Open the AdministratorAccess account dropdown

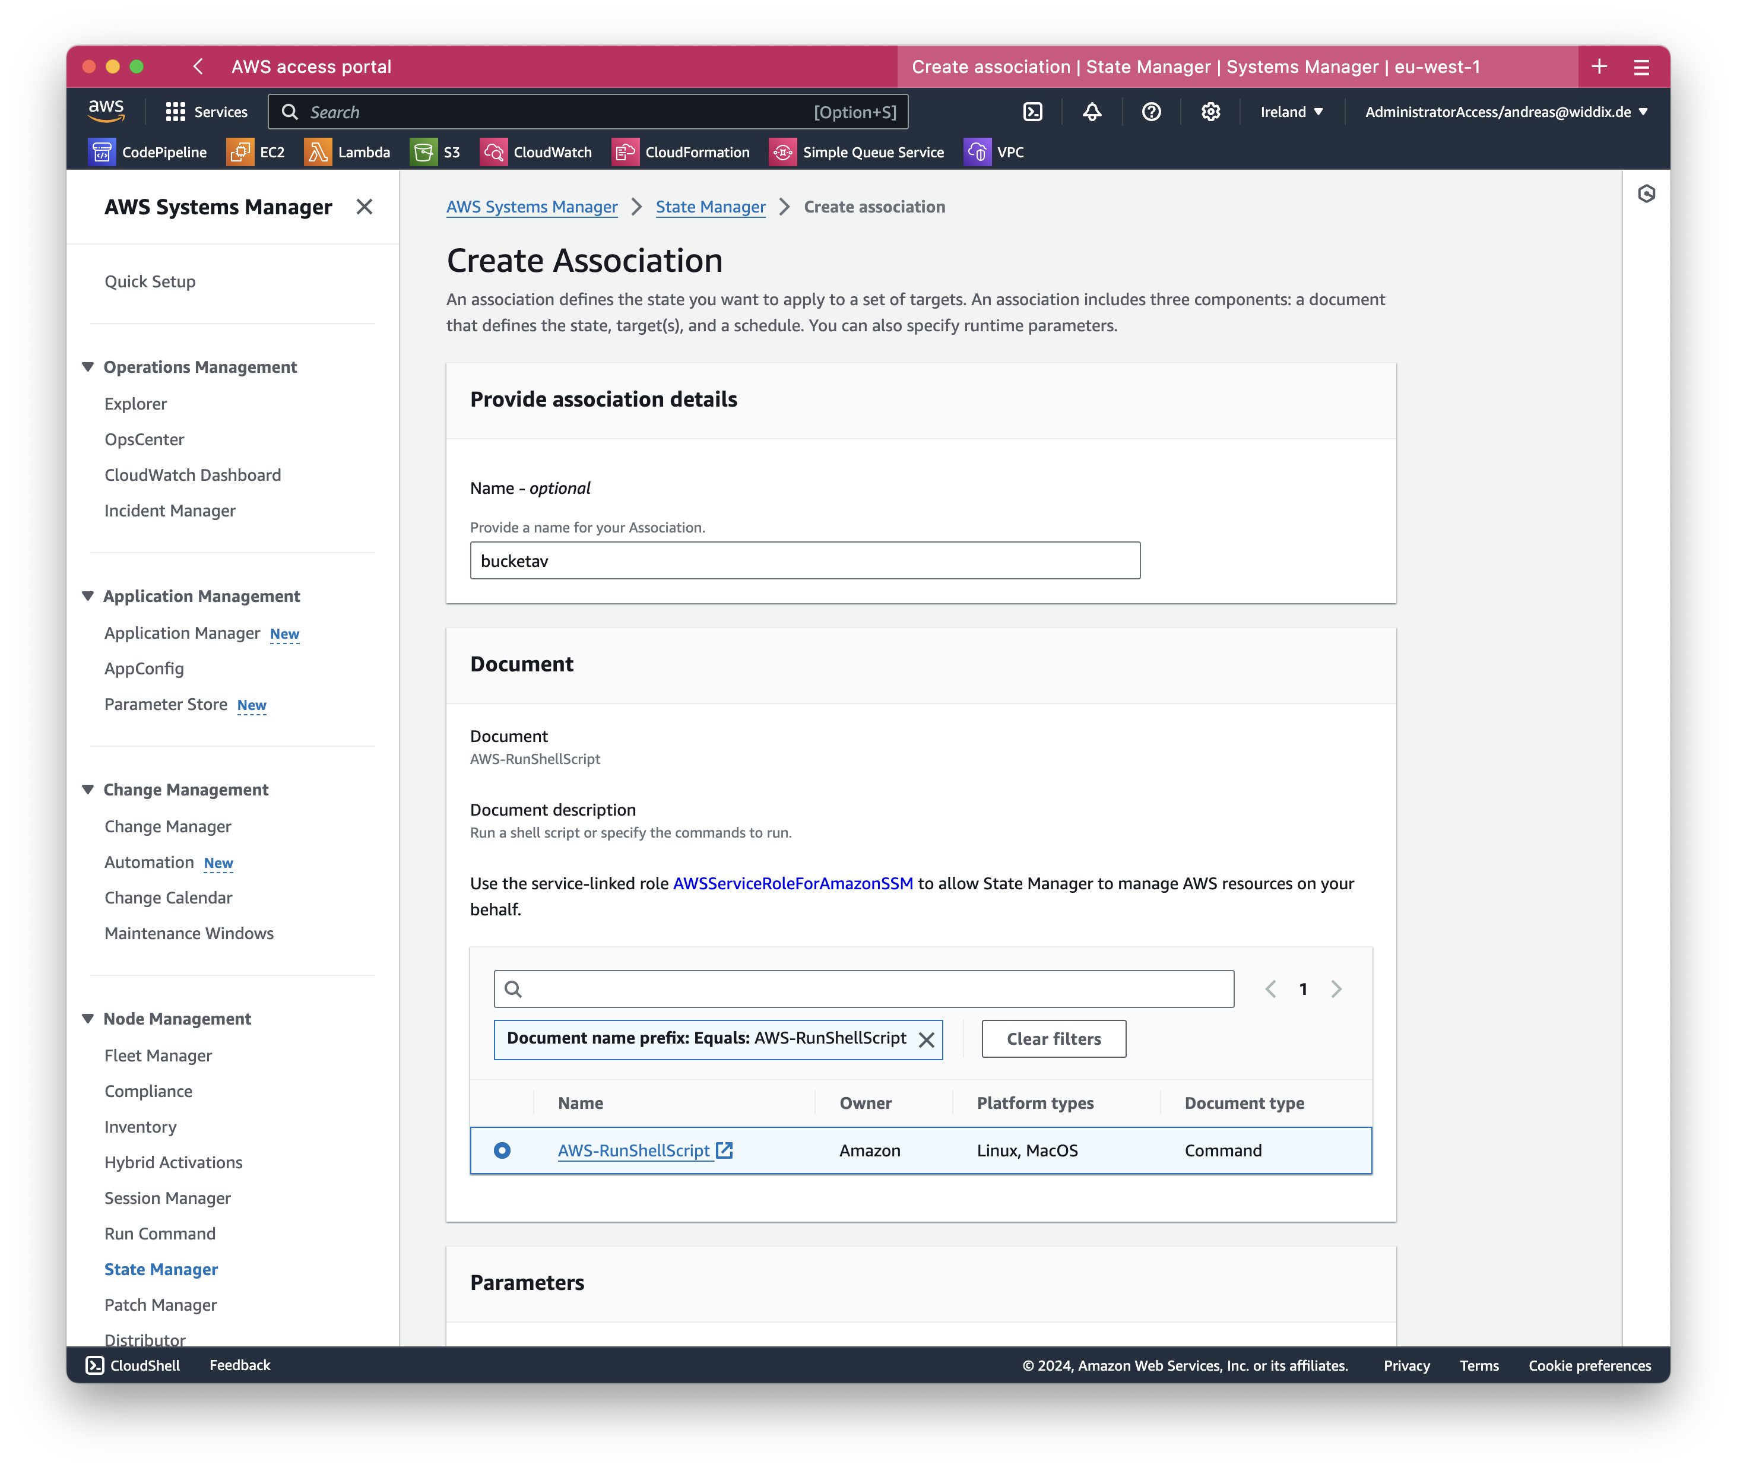click(x=1506, y=112)
